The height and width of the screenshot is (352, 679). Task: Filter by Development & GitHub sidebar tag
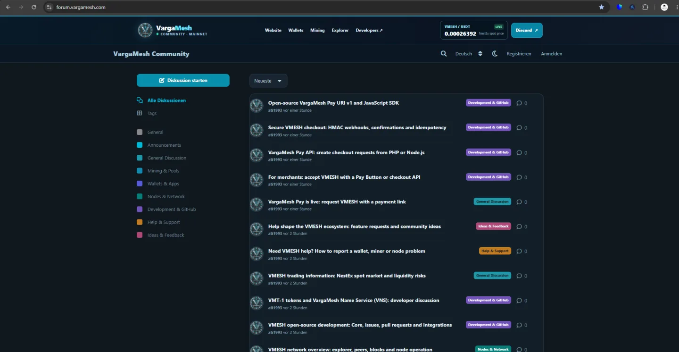tap(166, 210)
